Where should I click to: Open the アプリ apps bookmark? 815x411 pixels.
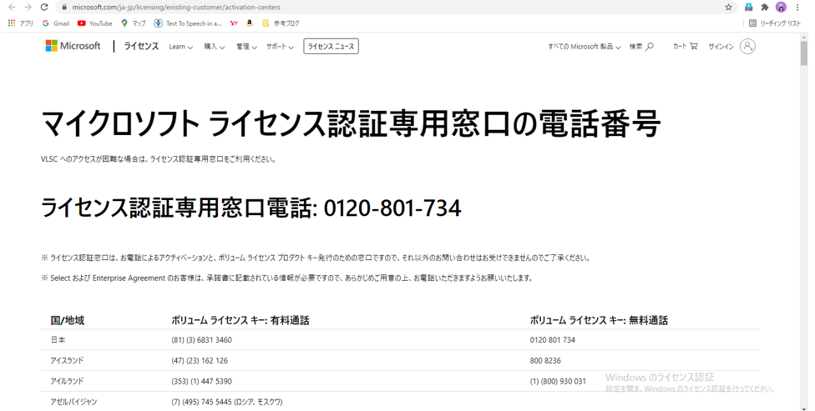(21, 23)
